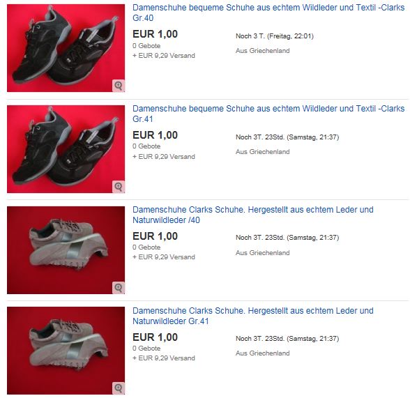
Task: Open zoom icon on grey Naturwildleder Gr.41 photo
Action: 119,388
